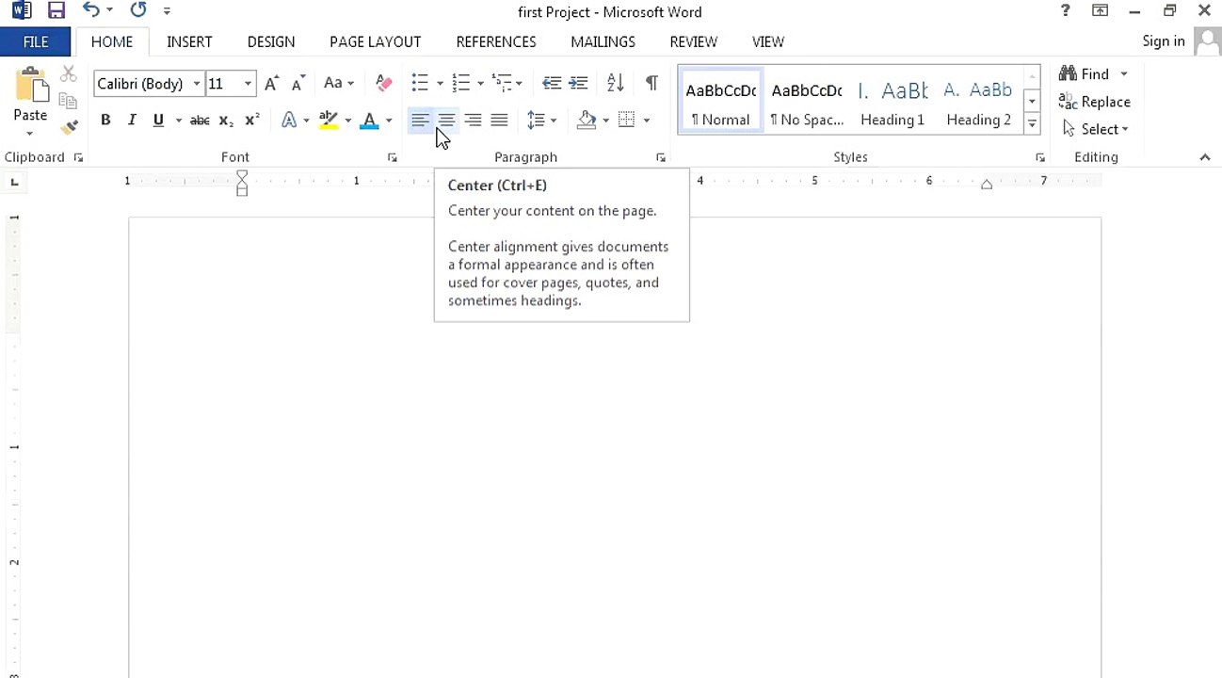
Task: Open the Select dropdown in Editing group
Action: 1096,129
